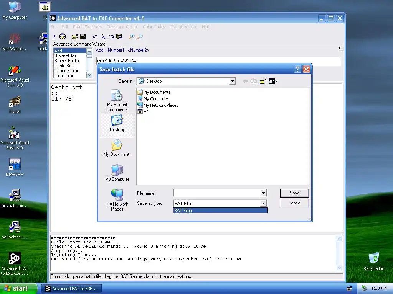
Task: Choose BAT Files from the dropdown list
Action: [220, 211]
